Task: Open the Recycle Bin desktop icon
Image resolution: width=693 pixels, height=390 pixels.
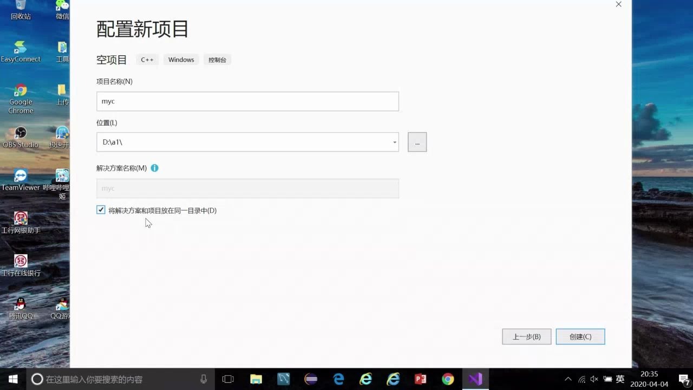Action: pyautogui.click(x=21, y=10)
